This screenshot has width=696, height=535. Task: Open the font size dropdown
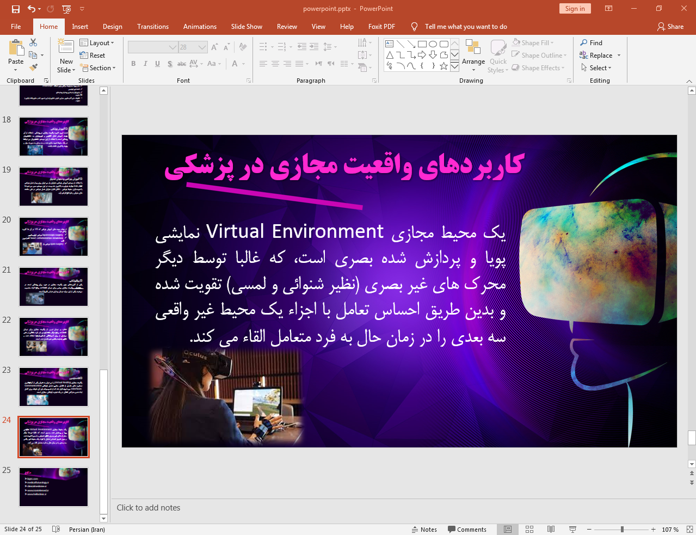pos(202,47)
